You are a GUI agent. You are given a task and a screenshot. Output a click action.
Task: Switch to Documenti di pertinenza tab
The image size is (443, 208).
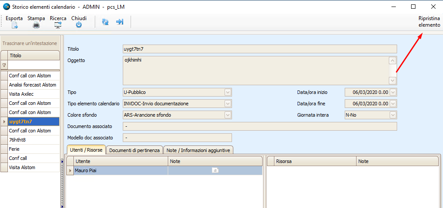135,150
